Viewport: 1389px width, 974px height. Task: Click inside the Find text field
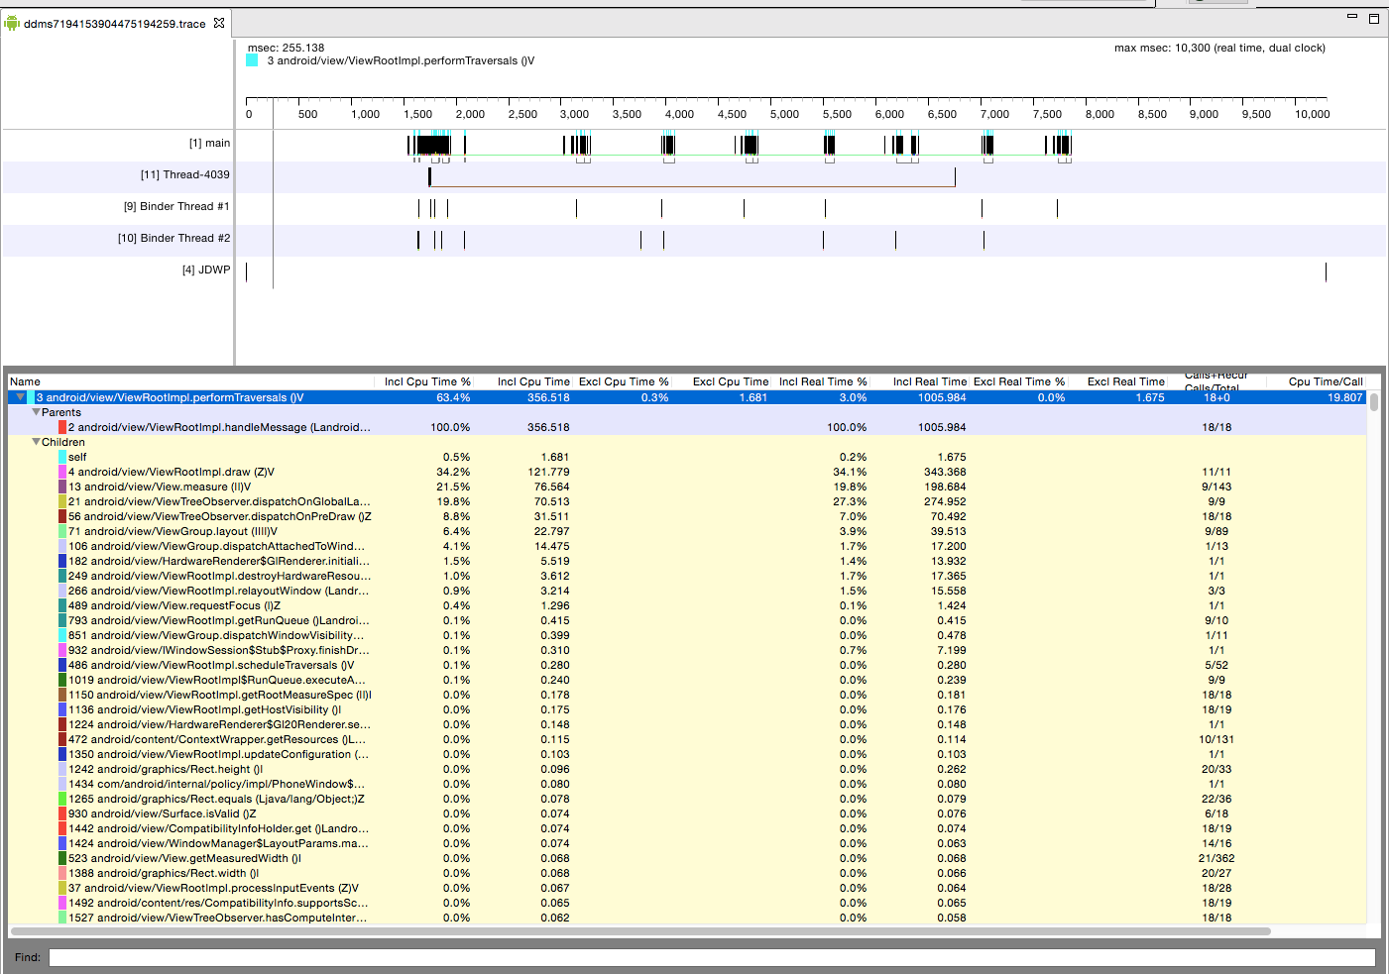[x=712, y=957]
